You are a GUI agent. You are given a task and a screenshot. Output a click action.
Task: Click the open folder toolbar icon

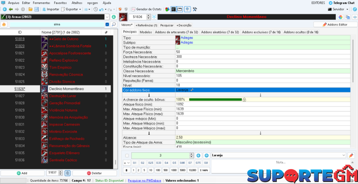tap(30, 9)
